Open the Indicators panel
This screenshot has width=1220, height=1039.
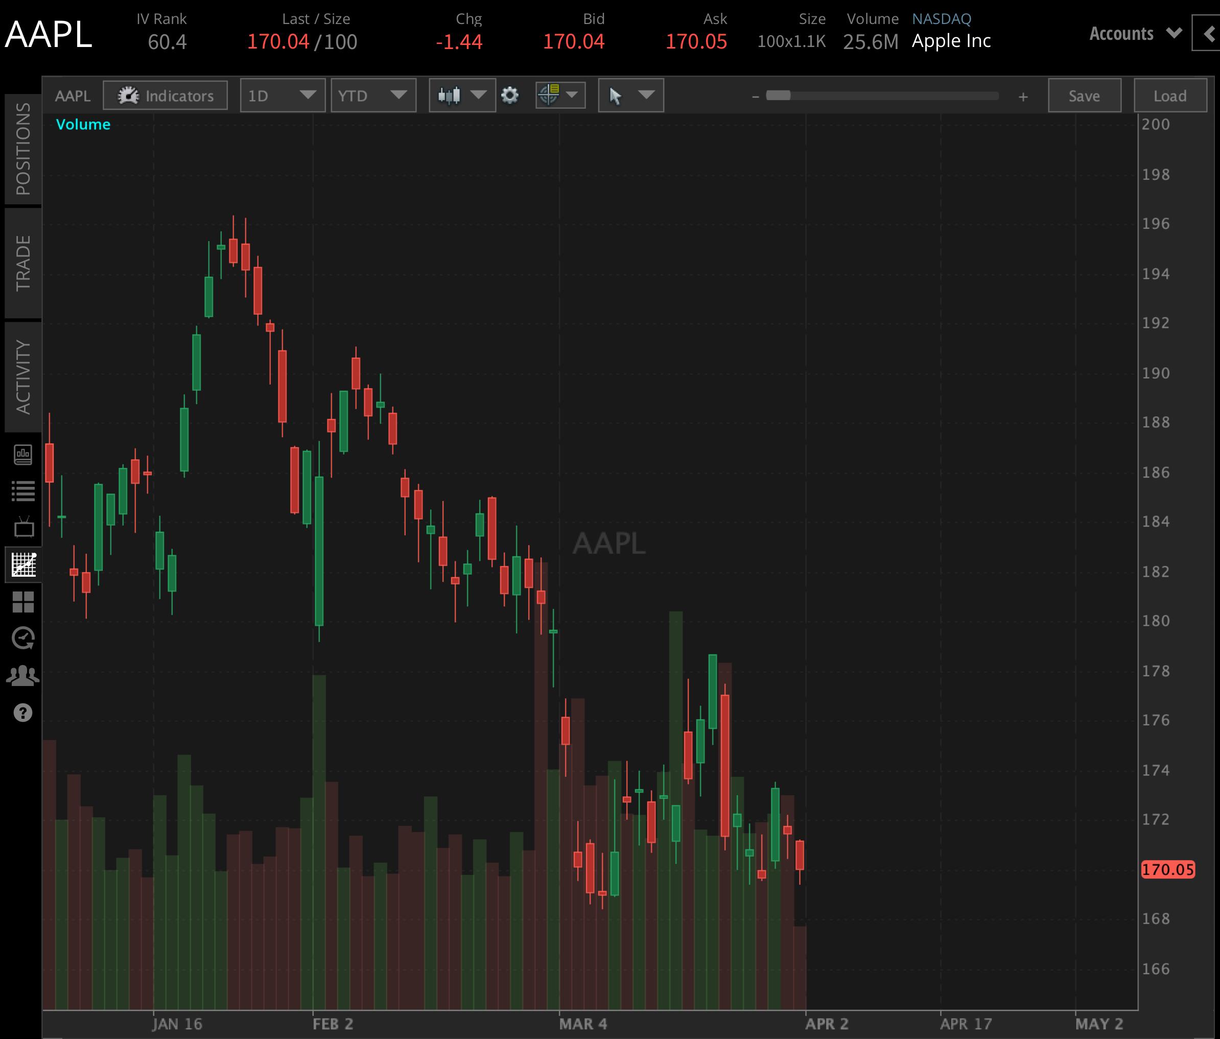[166, 95]
